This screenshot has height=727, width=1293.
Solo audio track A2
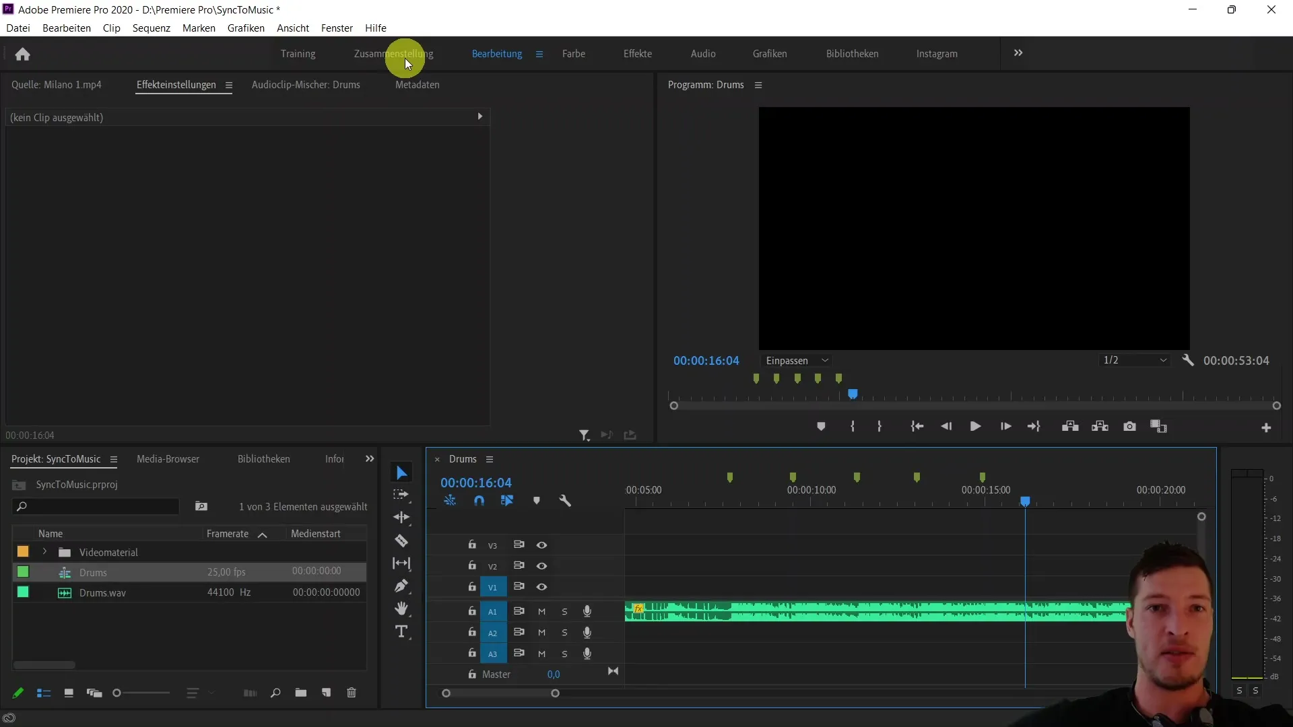click(564, 633)
